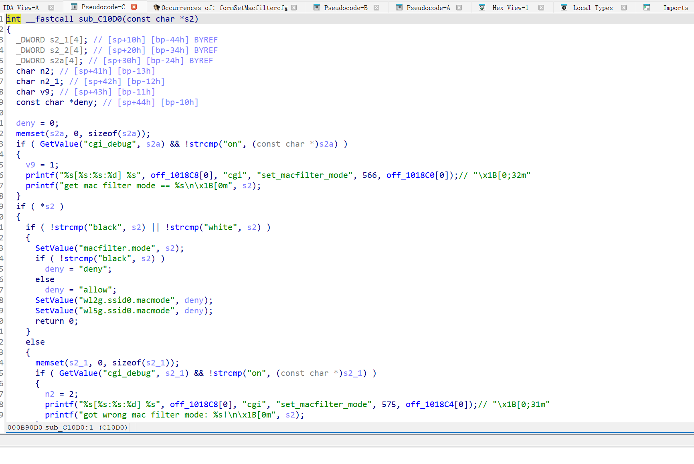Click the Pseudocode-A tab icon
This screenshot has width=694, height=464.
399,8
